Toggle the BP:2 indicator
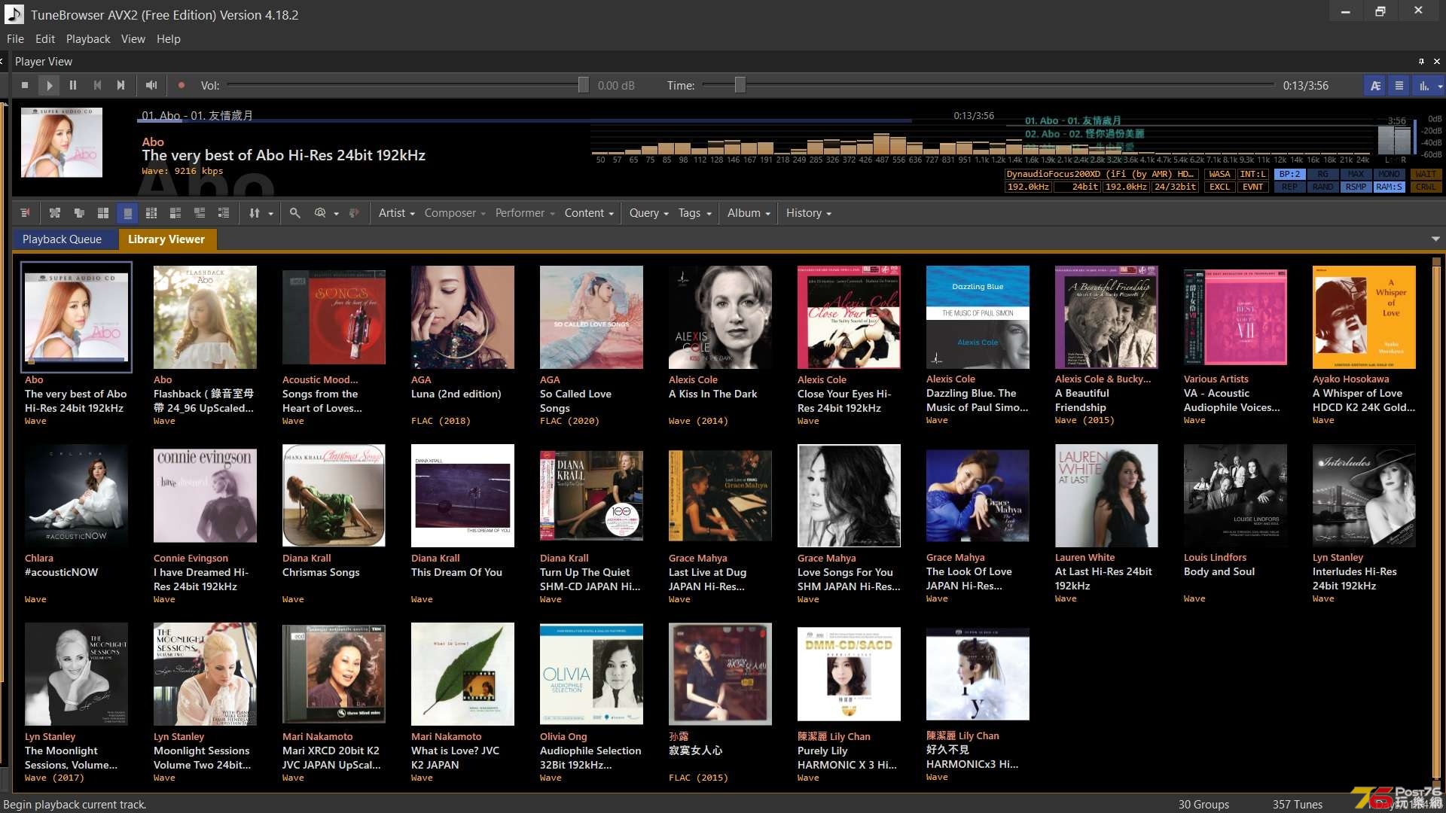This screenshot has width=1446, height=813. pos(1289,174)
